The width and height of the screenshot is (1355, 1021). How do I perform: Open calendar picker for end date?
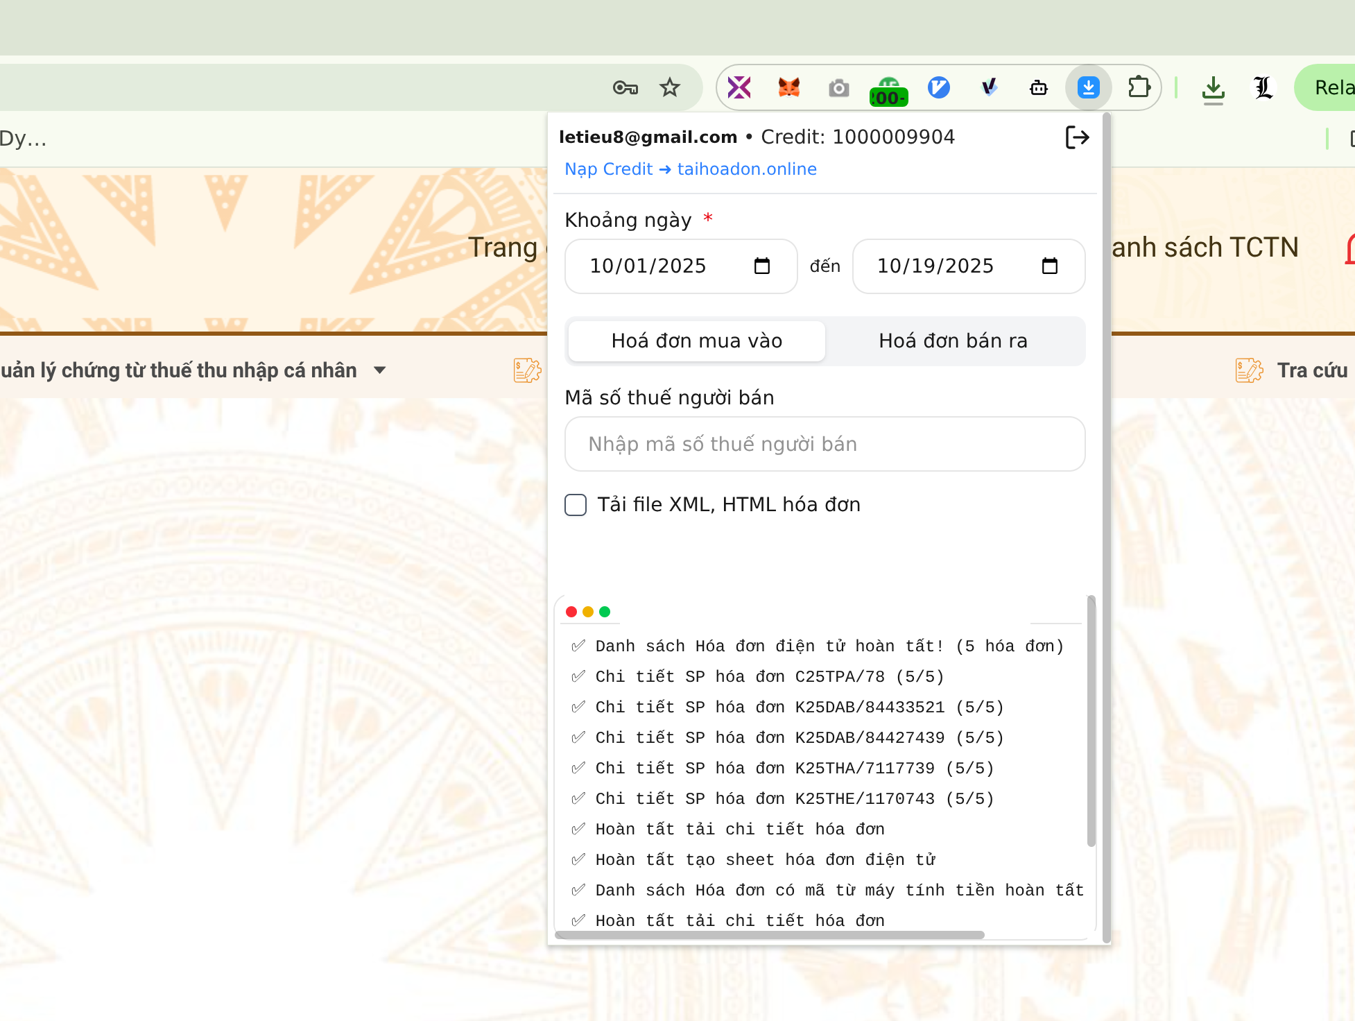coord(1050,266)
